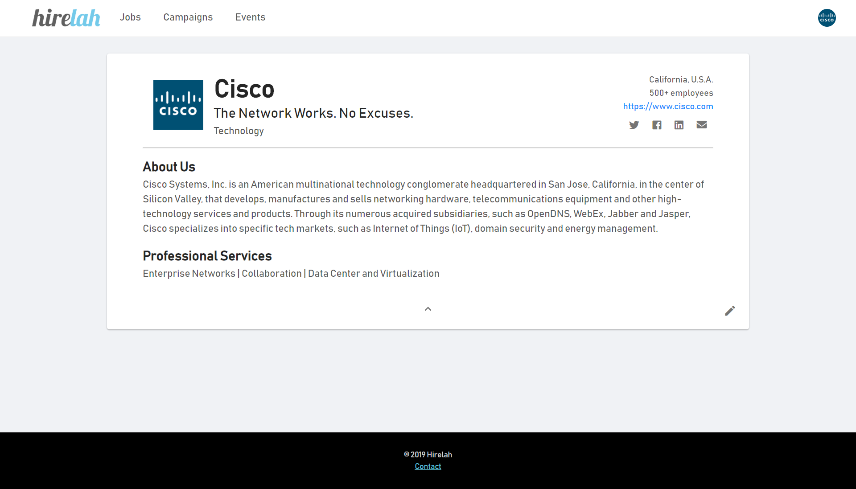856x489 pixels.
Task: Open the Campaigns menu item
Action: coord(188,17)
